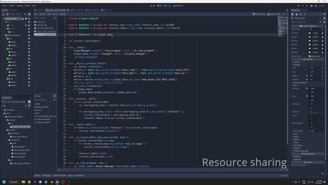Expand Grow Direction section in Inspector

pos(299,83)
